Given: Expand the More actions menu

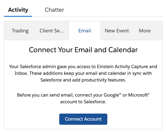Looking at the screenshot, I should [145, 31].
